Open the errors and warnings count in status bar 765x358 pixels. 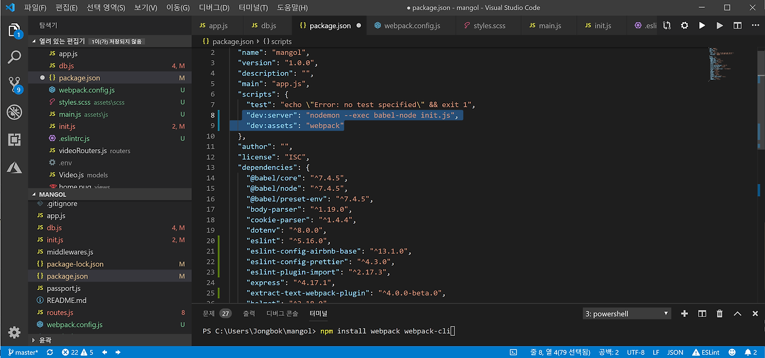[78, 352]
